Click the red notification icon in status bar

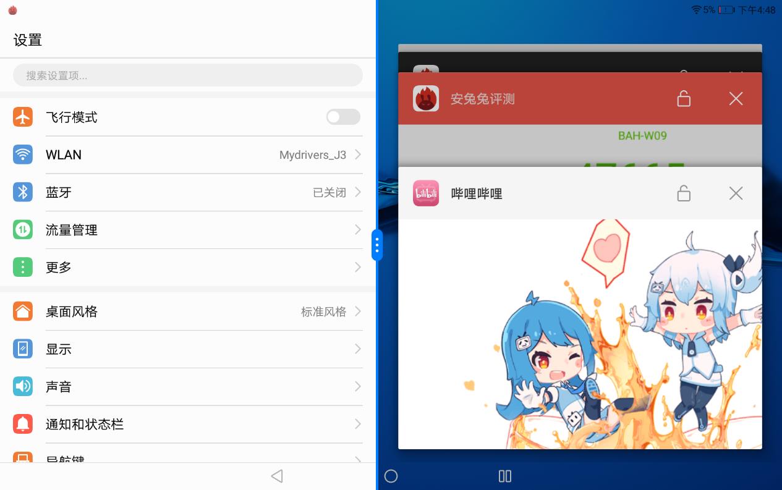[x=12, y=10]
